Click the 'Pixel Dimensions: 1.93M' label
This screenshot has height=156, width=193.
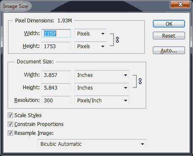pos(43,21)
